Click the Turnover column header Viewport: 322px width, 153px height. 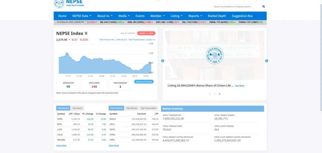tap(142, 114)
